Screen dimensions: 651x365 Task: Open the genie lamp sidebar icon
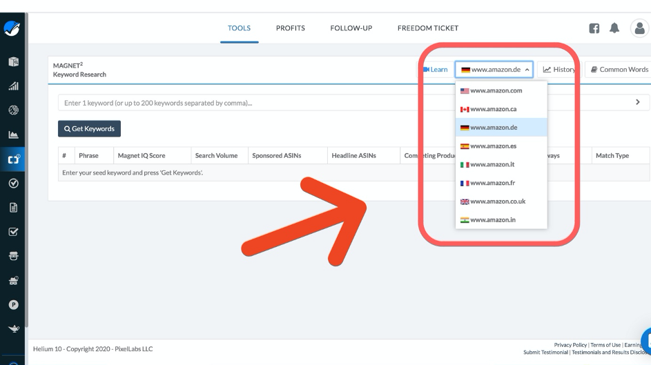point(13,329)
